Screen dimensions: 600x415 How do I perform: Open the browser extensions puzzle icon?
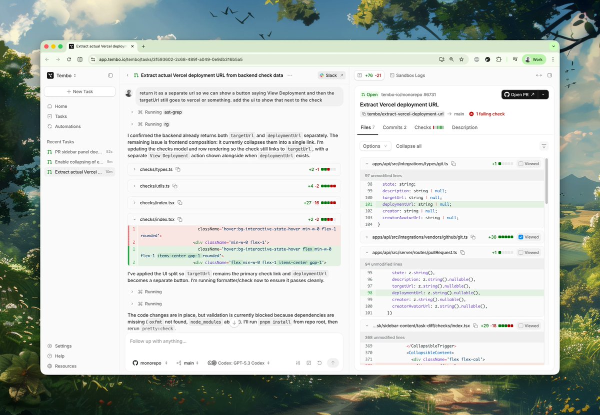[x=499, y=59]
